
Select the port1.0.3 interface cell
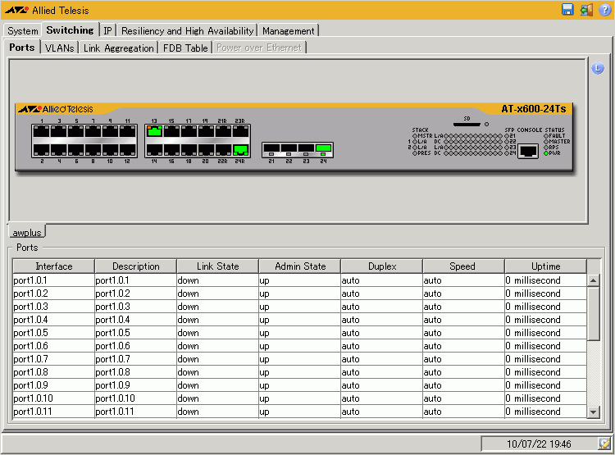coord(54,307)
